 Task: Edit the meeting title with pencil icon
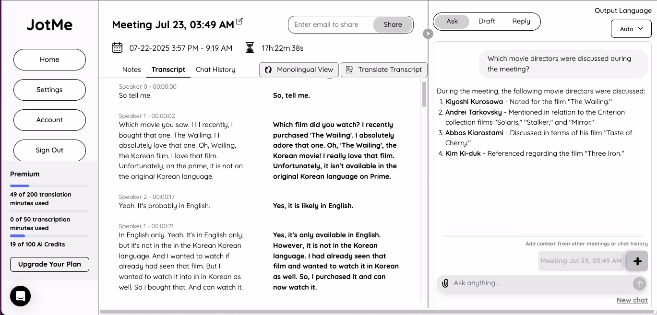click(x=239, y=21)
